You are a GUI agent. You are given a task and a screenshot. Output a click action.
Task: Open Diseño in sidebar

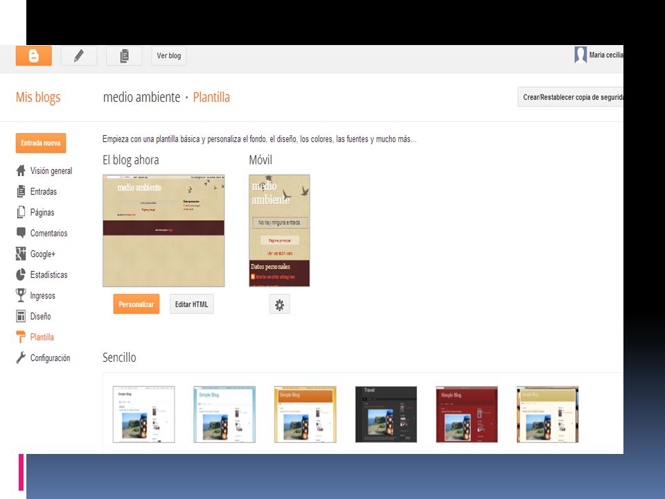[40, 317]
